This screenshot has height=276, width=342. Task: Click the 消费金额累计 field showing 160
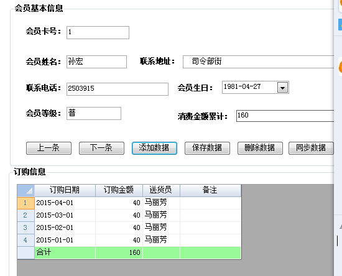pos(285,116)
